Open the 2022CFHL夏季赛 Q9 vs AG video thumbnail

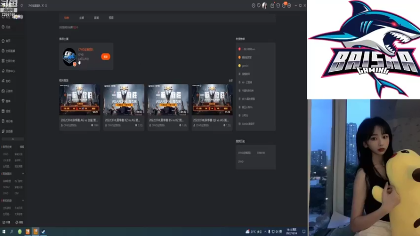(212, 99)
